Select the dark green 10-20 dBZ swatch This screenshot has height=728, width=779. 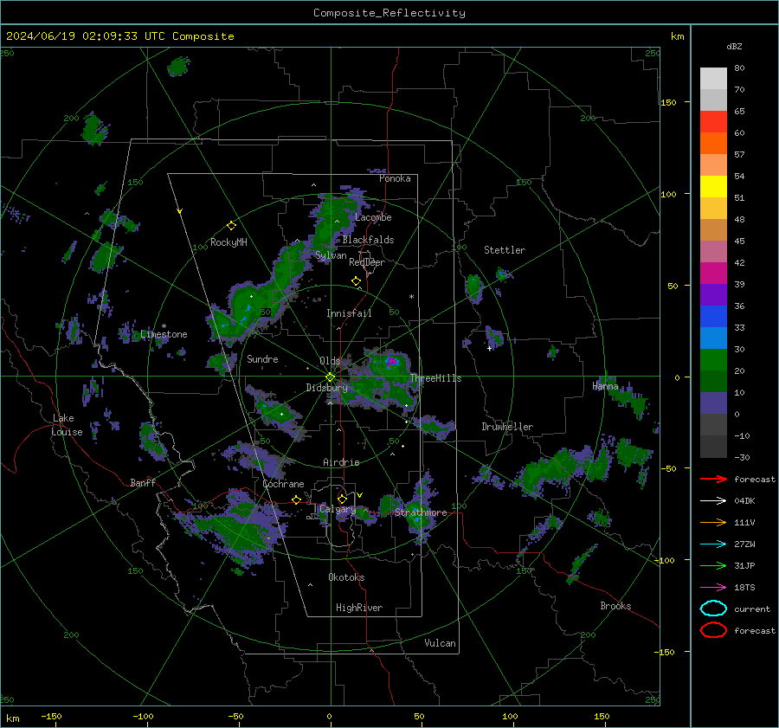(713, 382)
